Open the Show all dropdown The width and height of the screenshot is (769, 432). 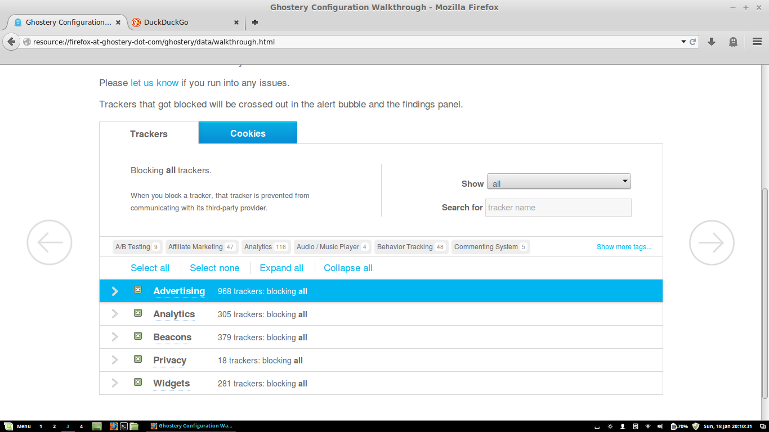558,181
